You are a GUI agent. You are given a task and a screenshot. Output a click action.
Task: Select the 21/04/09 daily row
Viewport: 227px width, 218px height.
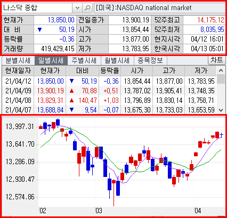109,91
